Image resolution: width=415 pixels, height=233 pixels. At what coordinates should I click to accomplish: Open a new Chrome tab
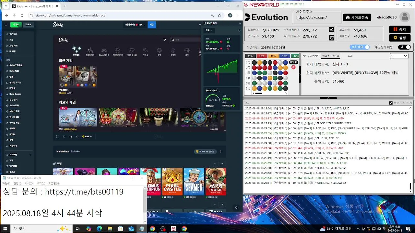(x=65, y=6)
